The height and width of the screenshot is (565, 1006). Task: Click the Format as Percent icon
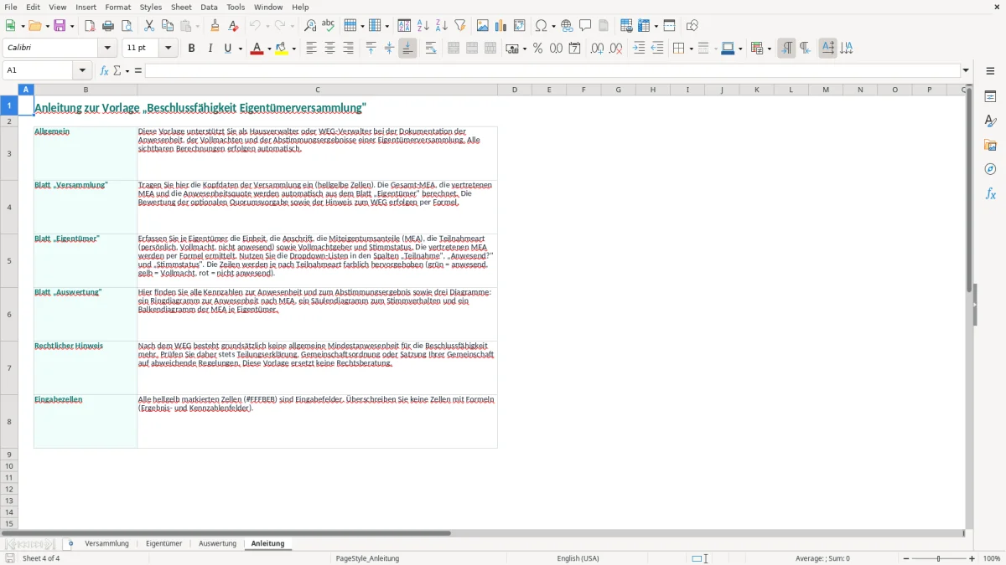pyautogui.click(x=538, y=49)
